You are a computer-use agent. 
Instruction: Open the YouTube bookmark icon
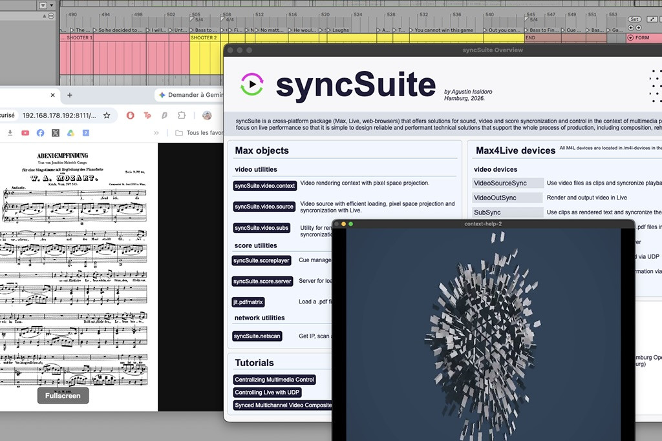[x=25, y=133]
